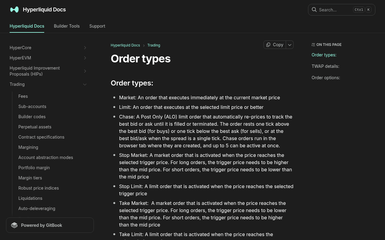The width and height of the screenshot is (385, 240).
Task: Click the GitBook logo icon
Action: [14, 225]
